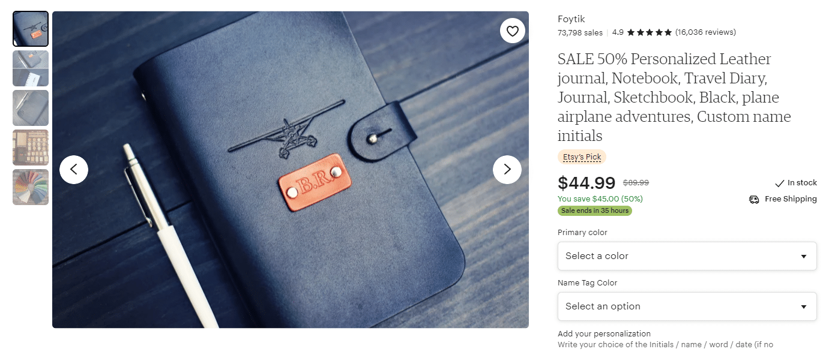The image size is (829, 352).
Task: Click the Primary color dropdown arrow
Action: point(804,257)
